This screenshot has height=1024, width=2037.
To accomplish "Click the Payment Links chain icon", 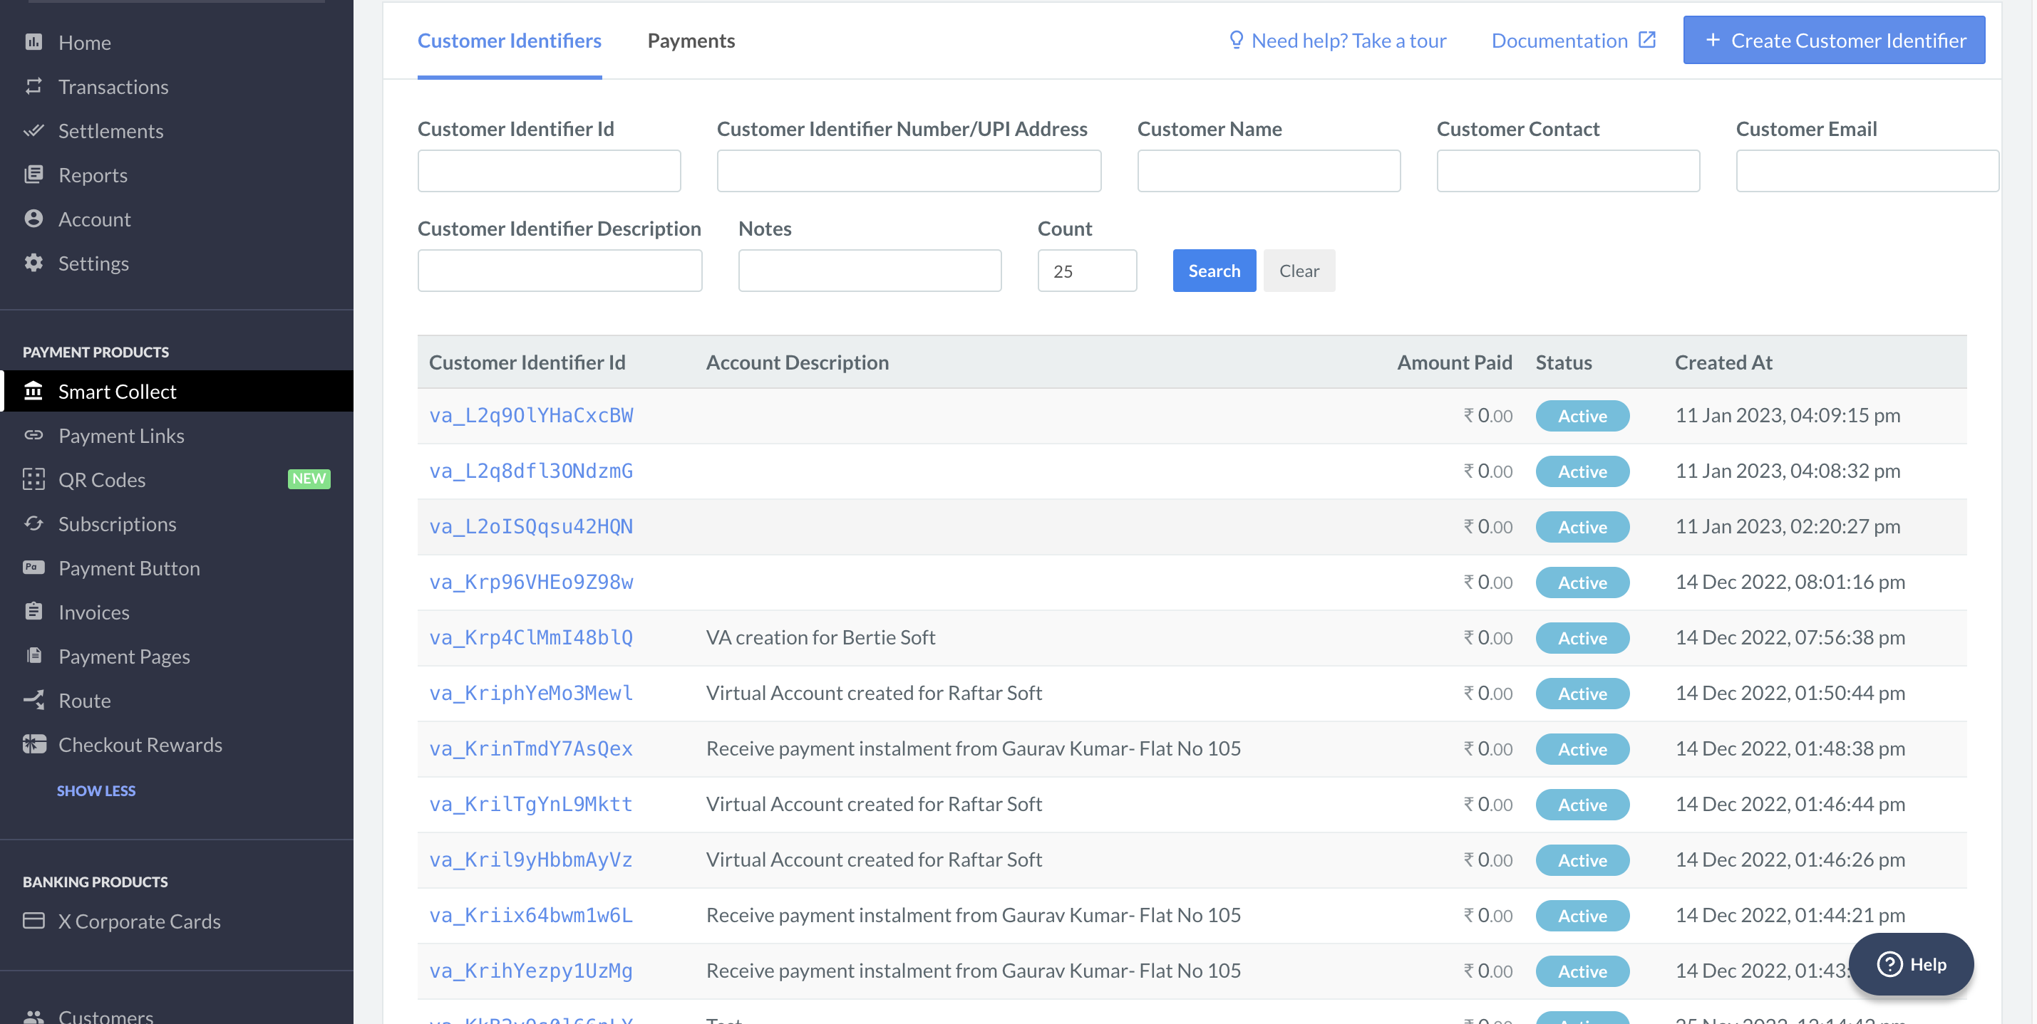I will coord(33,435).
